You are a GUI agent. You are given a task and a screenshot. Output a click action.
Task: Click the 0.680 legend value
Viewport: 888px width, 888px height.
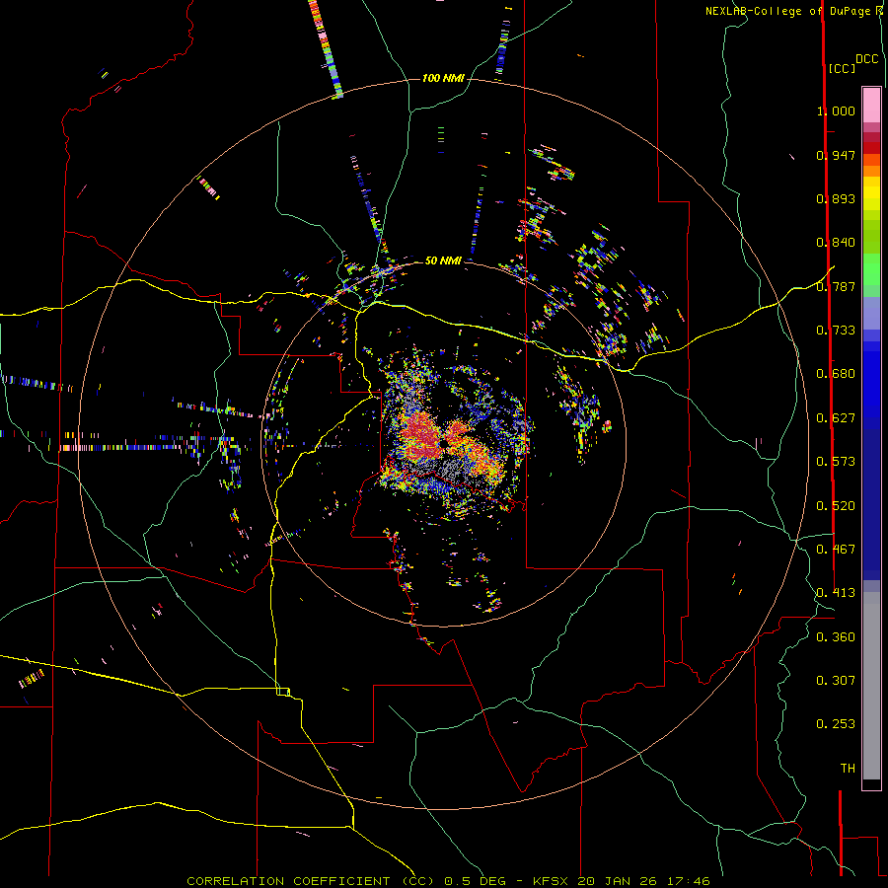point(836,374)
